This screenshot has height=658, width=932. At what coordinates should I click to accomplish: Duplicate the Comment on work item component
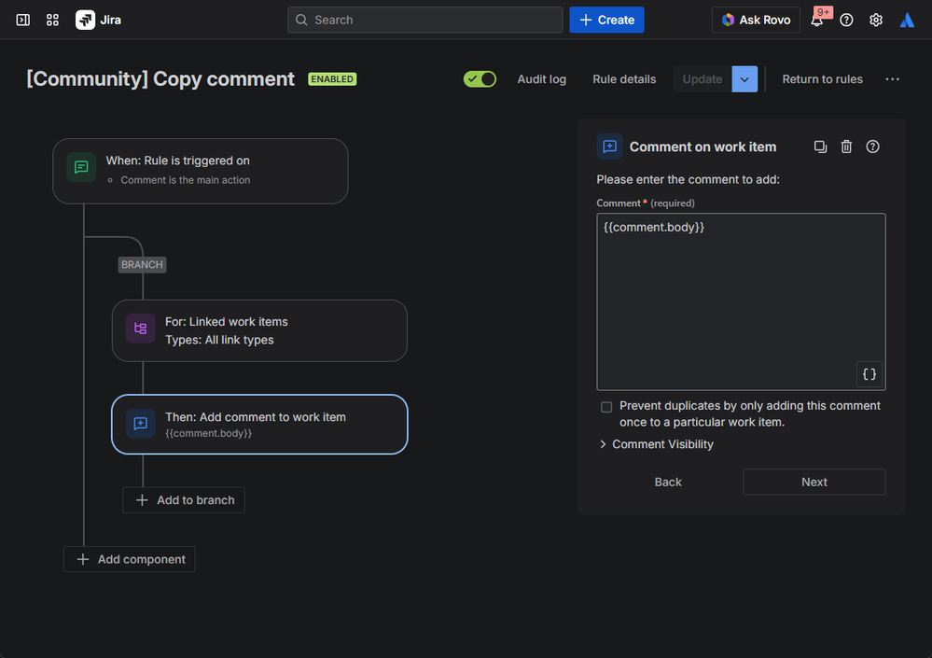(820, 147)
